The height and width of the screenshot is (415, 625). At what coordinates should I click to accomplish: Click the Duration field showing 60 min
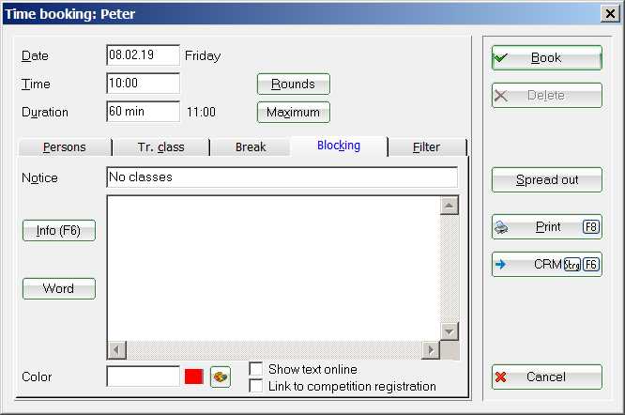[x=143, y=111]
